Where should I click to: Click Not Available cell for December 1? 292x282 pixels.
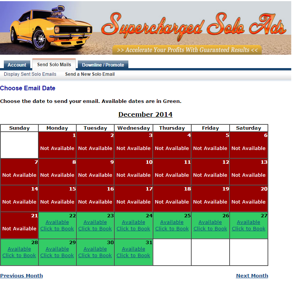57,145
